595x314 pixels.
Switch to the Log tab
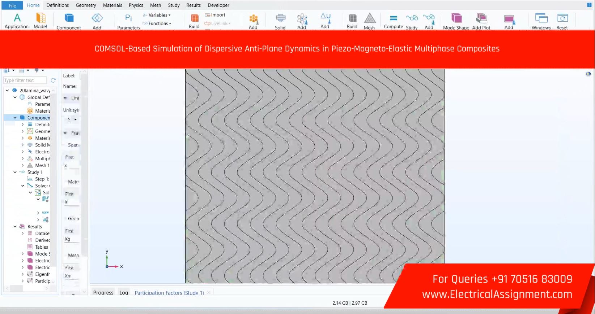click(x=124, y=292)
